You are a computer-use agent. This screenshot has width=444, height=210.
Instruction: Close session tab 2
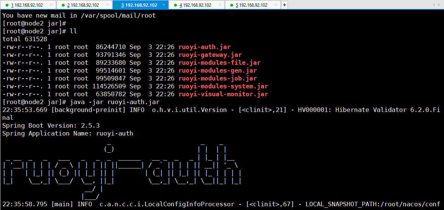coord(107,5)
